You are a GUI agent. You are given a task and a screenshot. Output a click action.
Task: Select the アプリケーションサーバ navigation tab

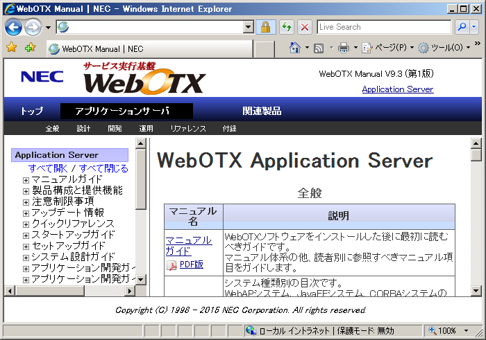[126, 111]
